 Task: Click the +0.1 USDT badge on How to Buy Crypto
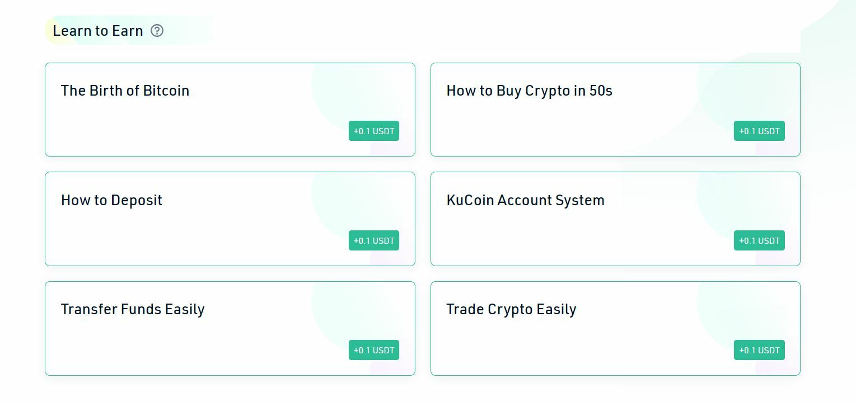(759, 131)
